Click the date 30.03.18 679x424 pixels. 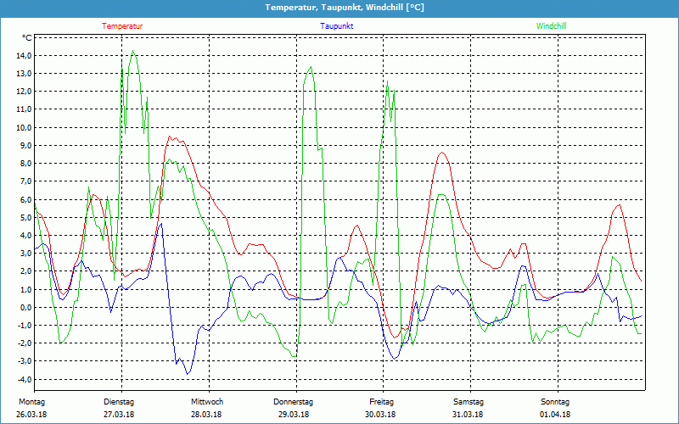(380, 415)
